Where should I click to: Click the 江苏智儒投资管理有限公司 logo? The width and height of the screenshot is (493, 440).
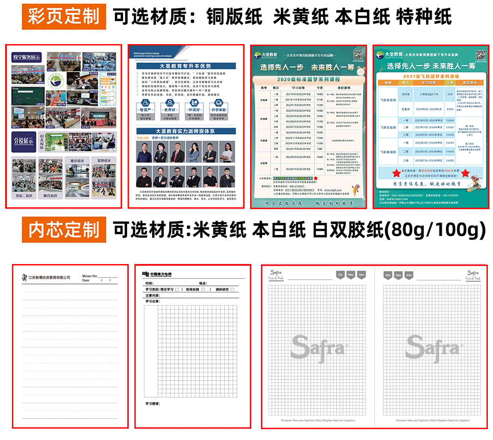[46, 278]
